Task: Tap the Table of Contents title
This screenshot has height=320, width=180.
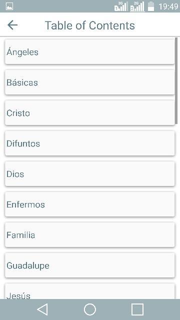Action: tap(90, 25)
